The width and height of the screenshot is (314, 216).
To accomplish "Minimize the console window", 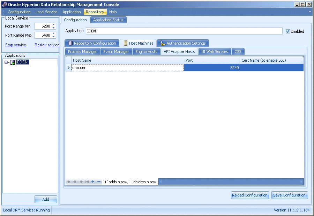I will pyautogui.click(x=297, y=5).
